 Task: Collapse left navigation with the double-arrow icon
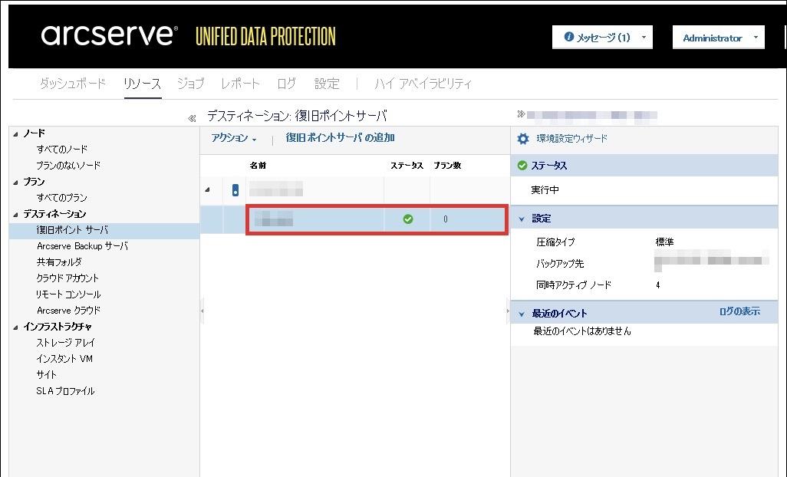192,118
